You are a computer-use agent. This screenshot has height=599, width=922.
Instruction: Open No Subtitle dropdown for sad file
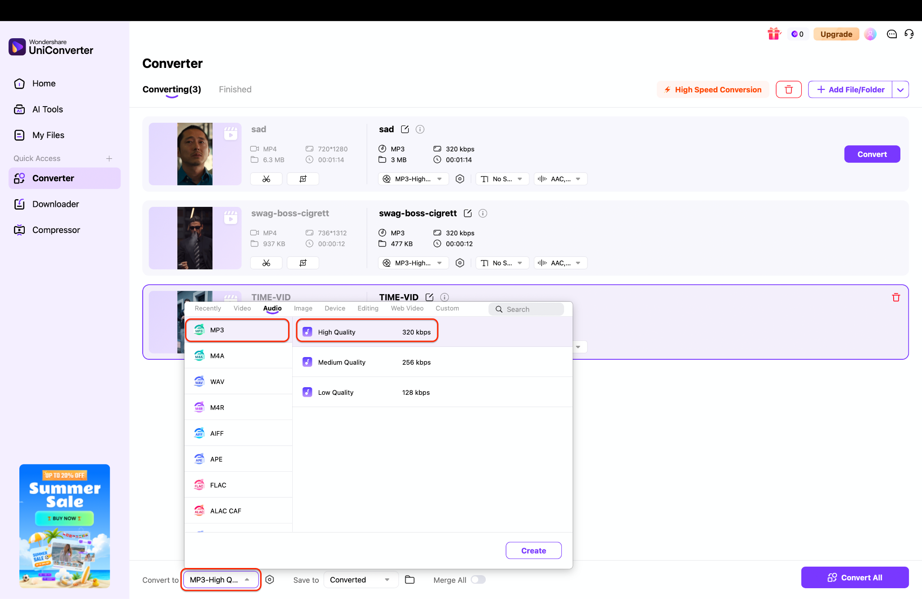(x=502, y=179)
